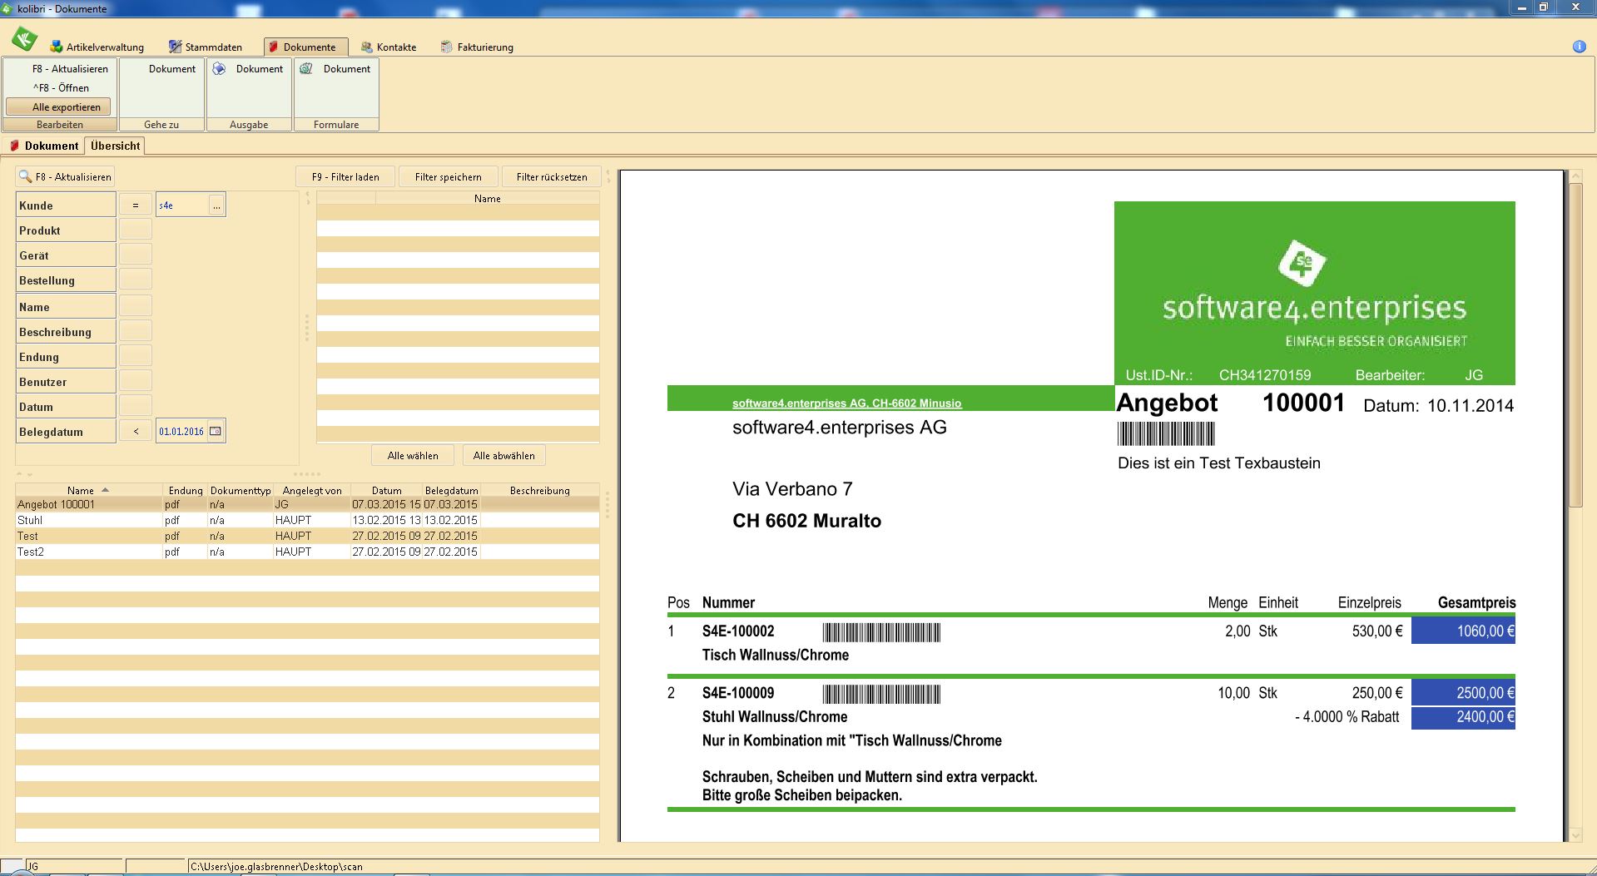This screenshot has width=1597, height=876.
Task: Click the Benutzer filter label
Action: (x=66, y=381)
